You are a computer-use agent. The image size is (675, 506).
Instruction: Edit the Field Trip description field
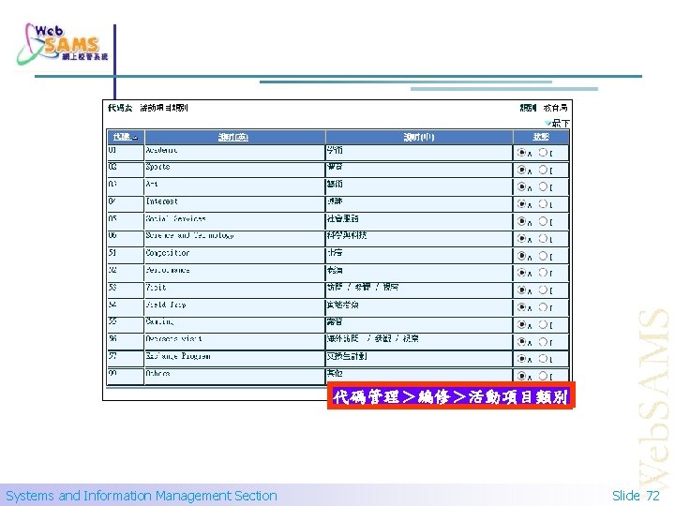(234, 307)
